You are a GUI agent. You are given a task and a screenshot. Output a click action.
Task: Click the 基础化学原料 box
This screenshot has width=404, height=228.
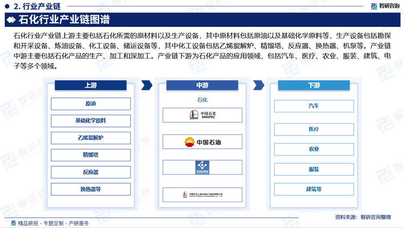(90, 120)
